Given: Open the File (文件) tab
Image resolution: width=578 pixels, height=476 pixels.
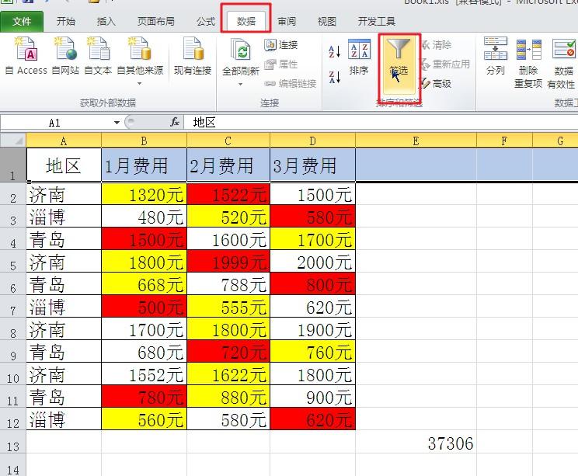Looking at the screenshot, I should tap(22, 22).
